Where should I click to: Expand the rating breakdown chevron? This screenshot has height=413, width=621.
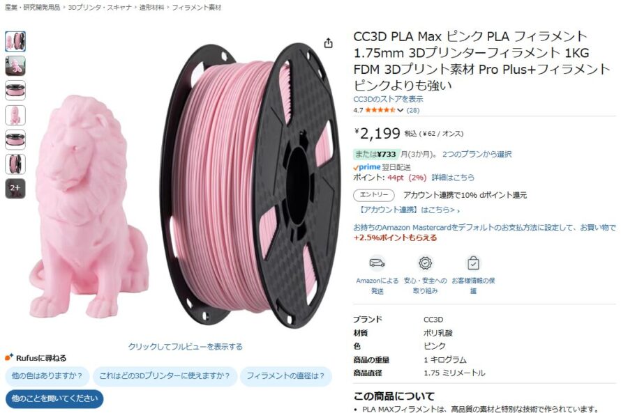click(x=401, y=110)
